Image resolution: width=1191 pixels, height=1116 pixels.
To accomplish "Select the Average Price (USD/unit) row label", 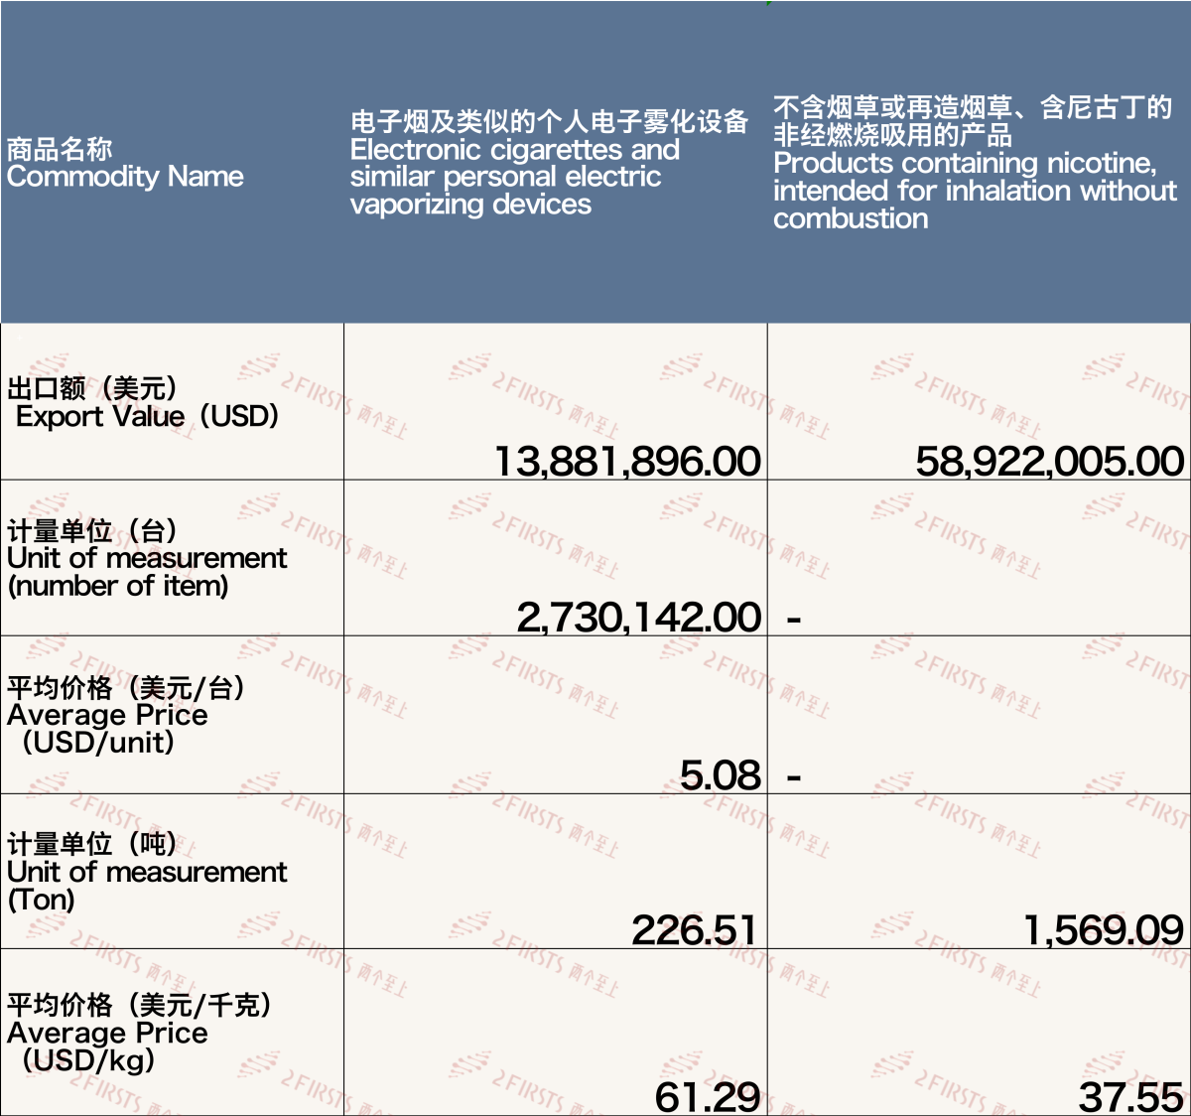I will point(126,715).
